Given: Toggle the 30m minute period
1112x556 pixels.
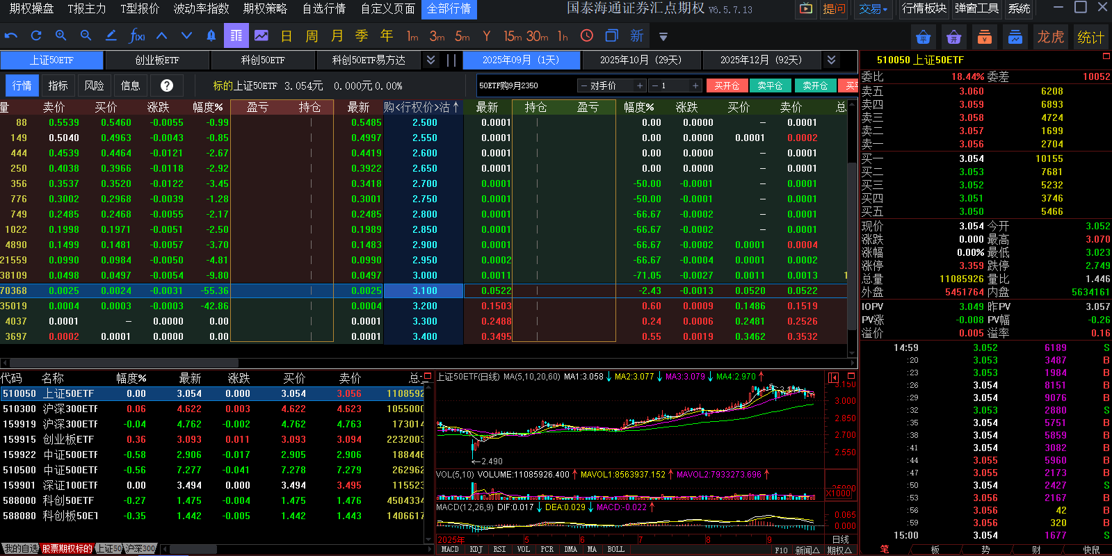Looking at the screenshot, I should (537, 35).
